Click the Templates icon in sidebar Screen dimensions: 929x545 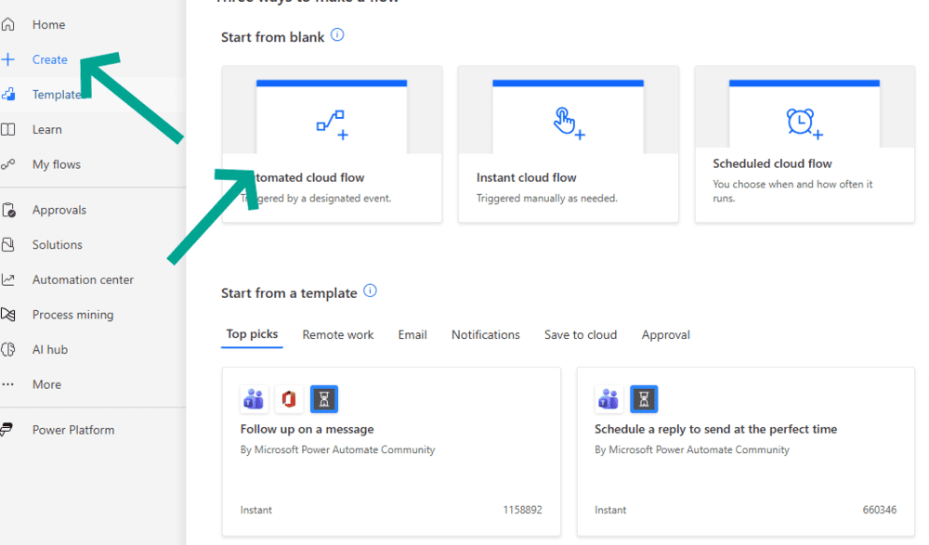point(8,94)
